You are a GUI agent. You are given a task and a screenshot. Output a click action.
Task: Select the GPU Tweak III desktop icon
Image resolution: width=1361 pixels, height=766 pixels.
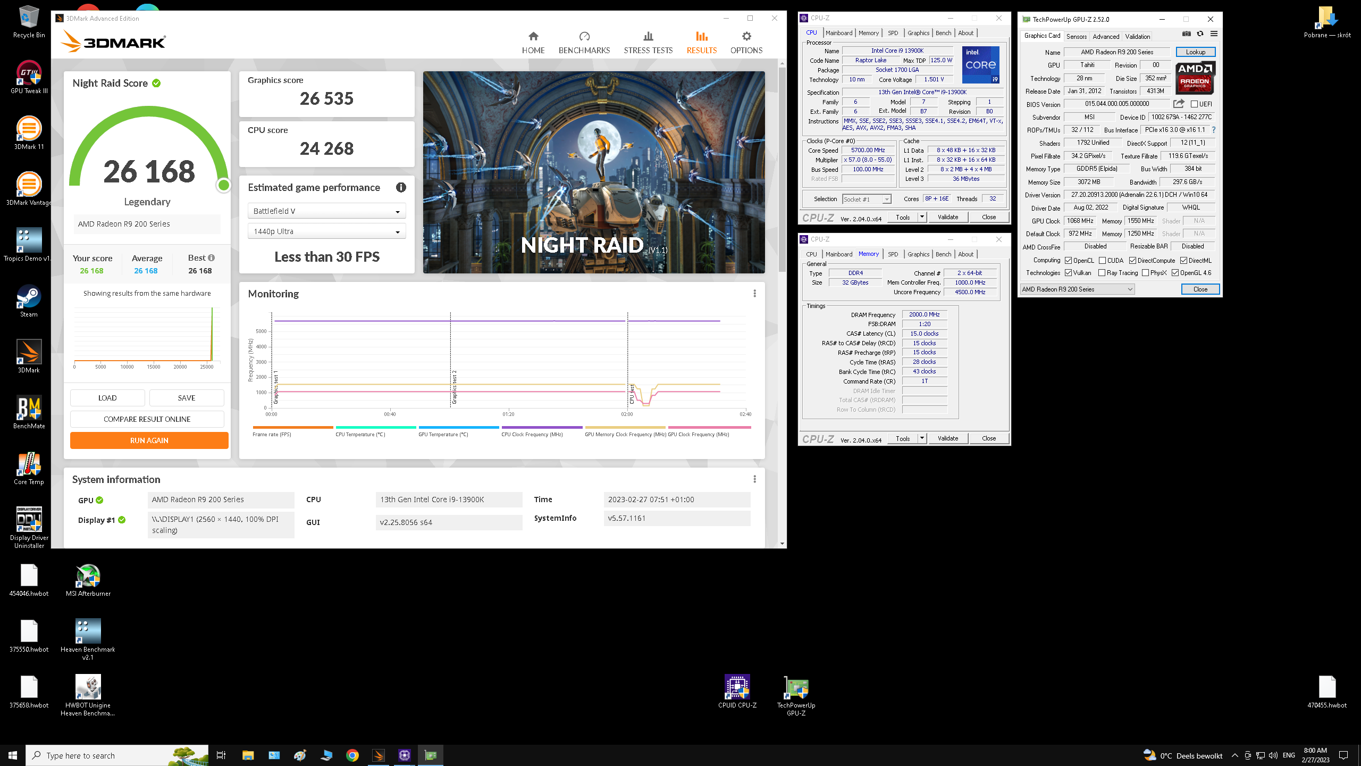[x=29, y=78]
